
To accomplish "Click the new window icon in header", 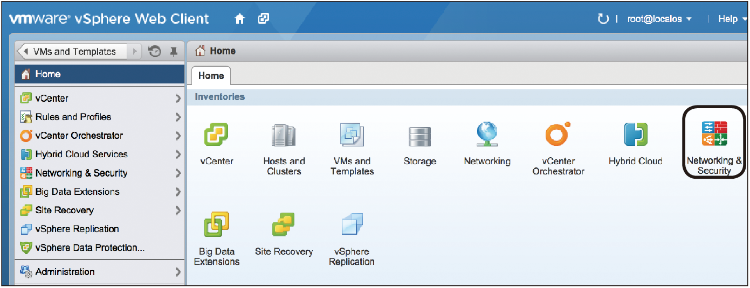I will pos(264,19).
